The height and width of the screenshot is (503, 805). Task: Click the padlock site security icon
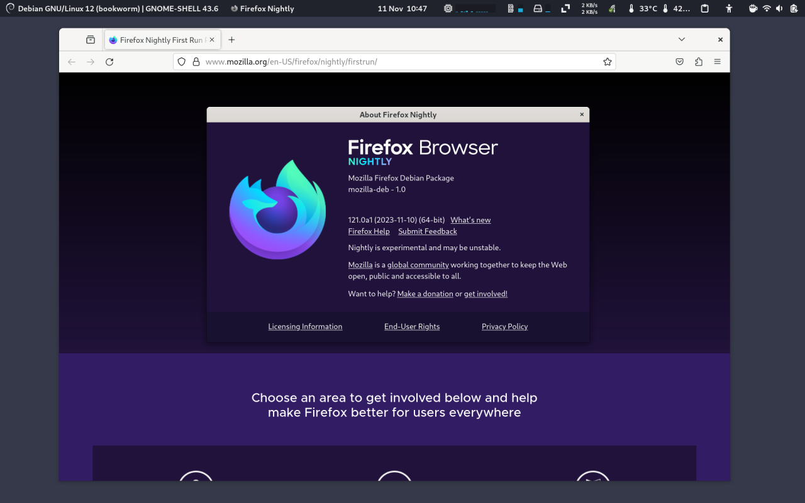[x=197, y=62]
